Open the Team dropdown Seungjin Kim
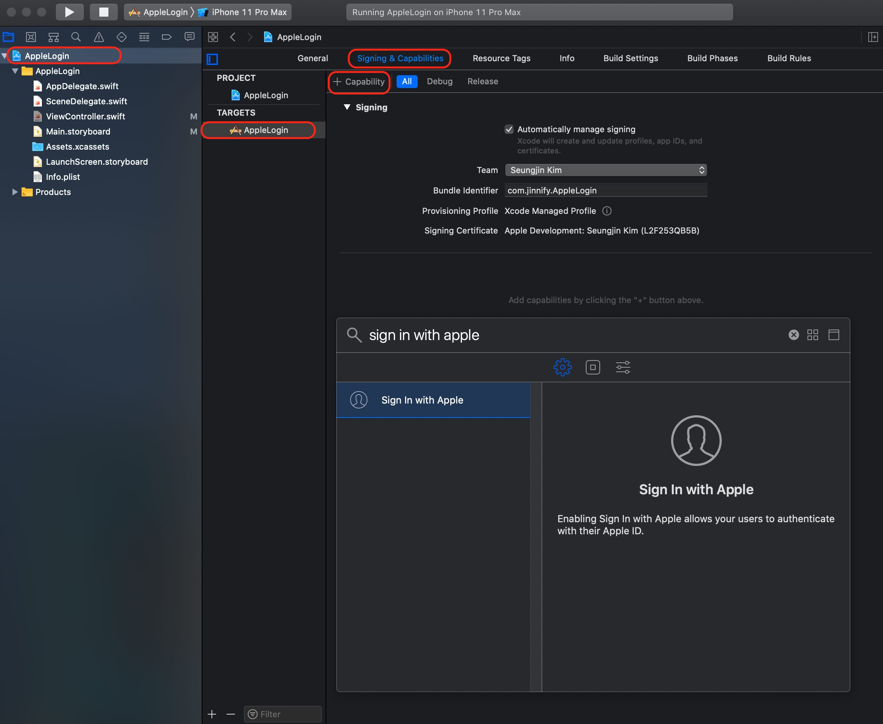Viewport: 883px width, 724px height. pos(606,170)
